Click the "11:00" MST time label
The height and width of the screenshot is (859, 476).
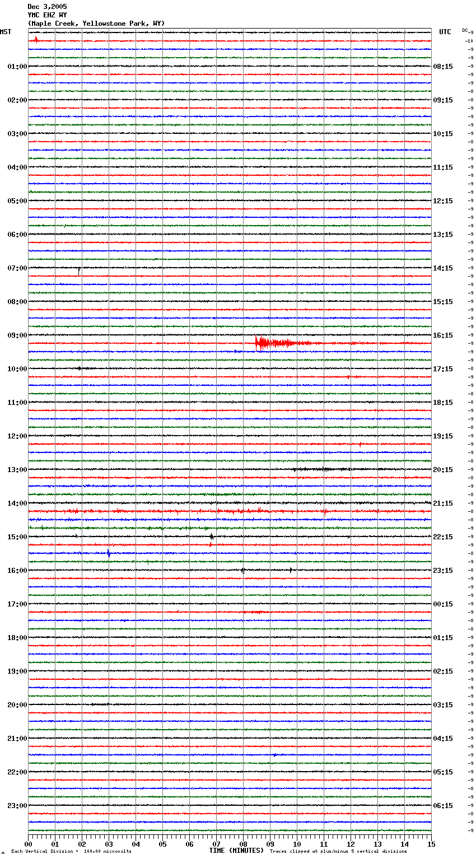pyautogui.click(x=17, y=403)
